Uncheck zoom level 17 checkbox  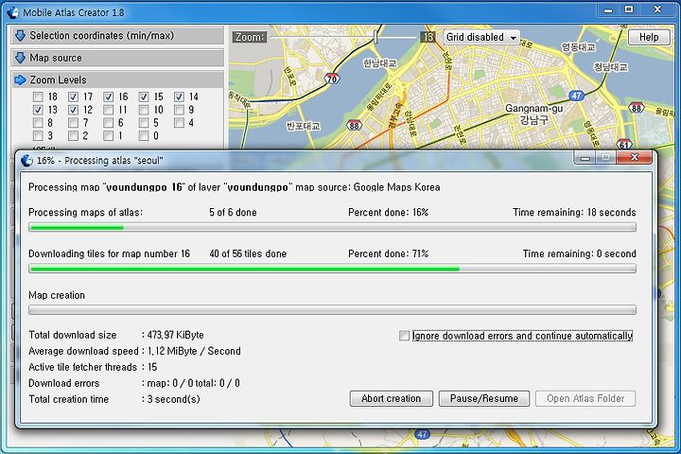point(73,96)
